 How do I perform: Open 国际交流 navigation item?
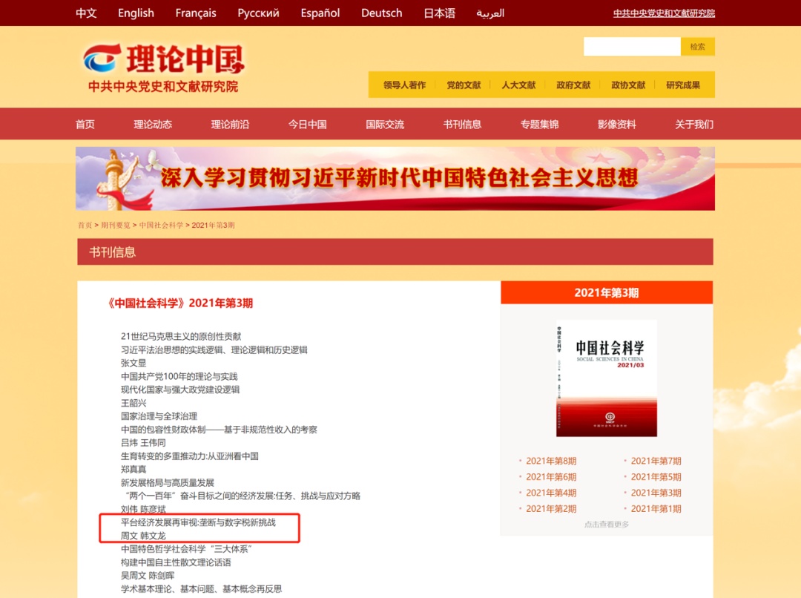[385, 124]
